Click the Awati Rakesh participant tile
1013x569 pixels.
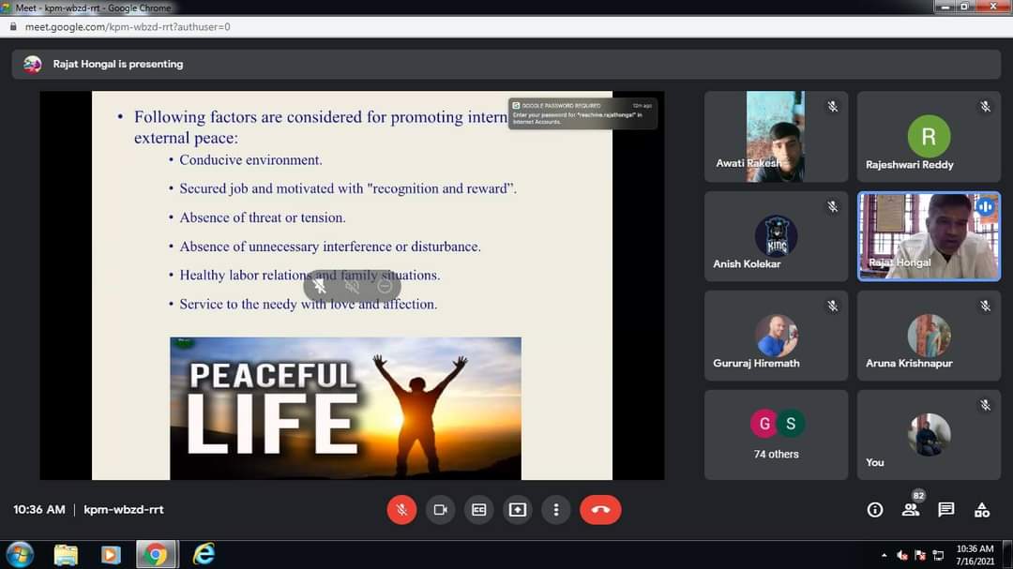776,137
